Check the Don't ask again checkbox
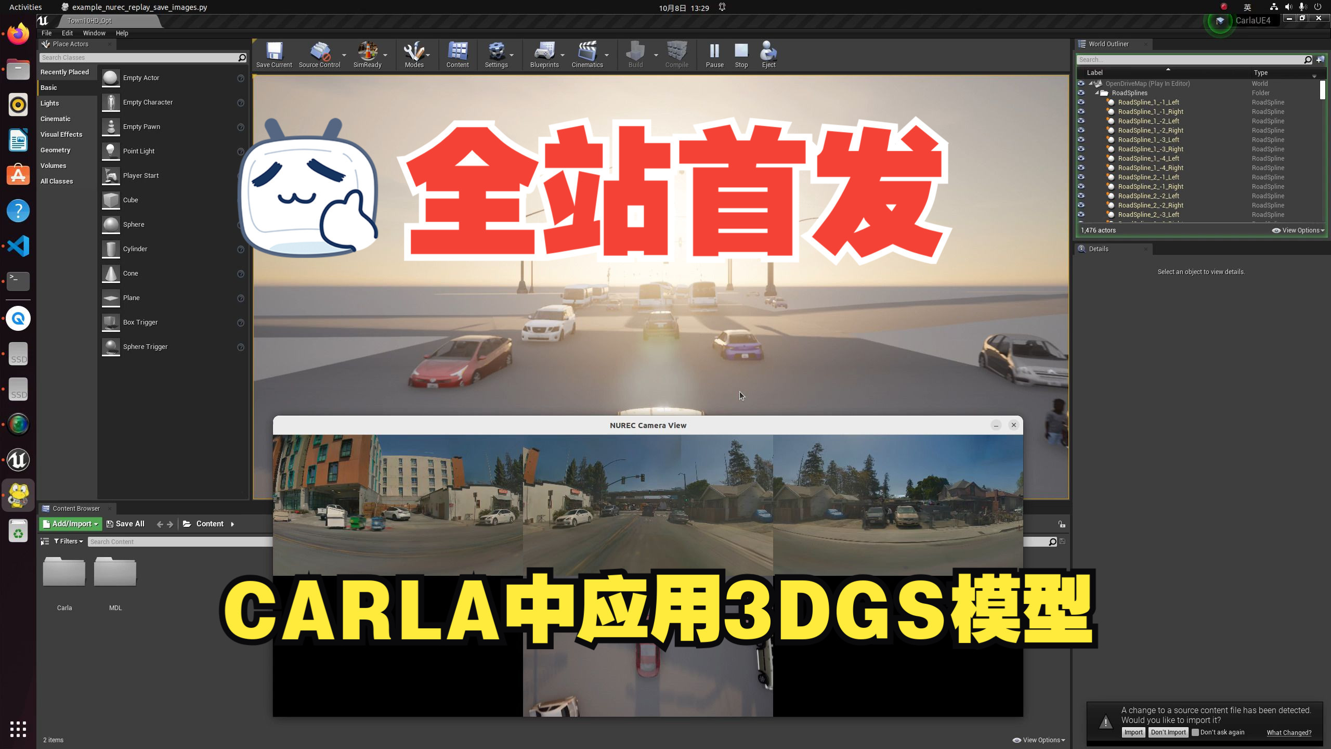The image size is (1331, 749). (x=1195, y=732)
